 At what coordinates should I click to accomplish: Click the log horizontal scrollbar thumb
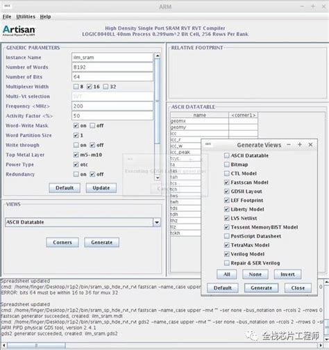point(36,345)
